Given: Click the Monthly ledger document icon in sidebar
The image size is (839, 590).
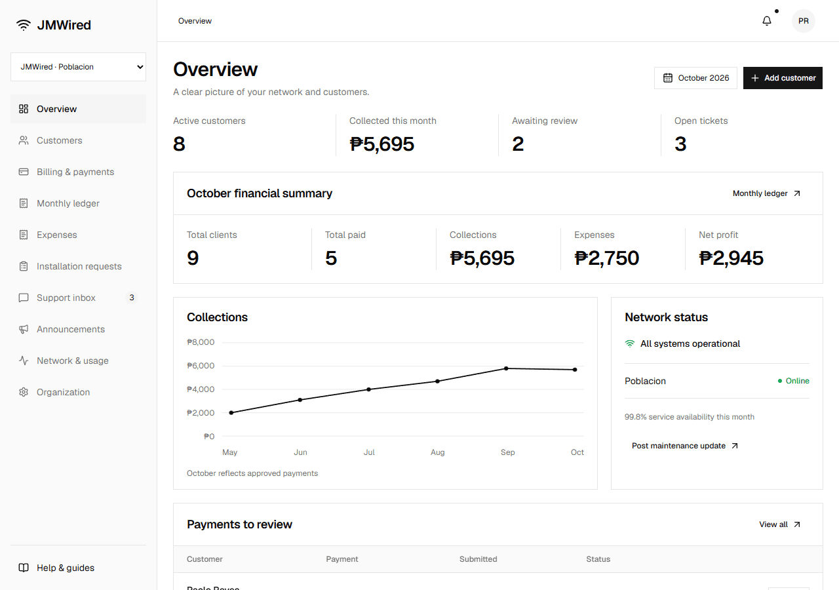Looking at the screenshot, I should pos(24,203).
